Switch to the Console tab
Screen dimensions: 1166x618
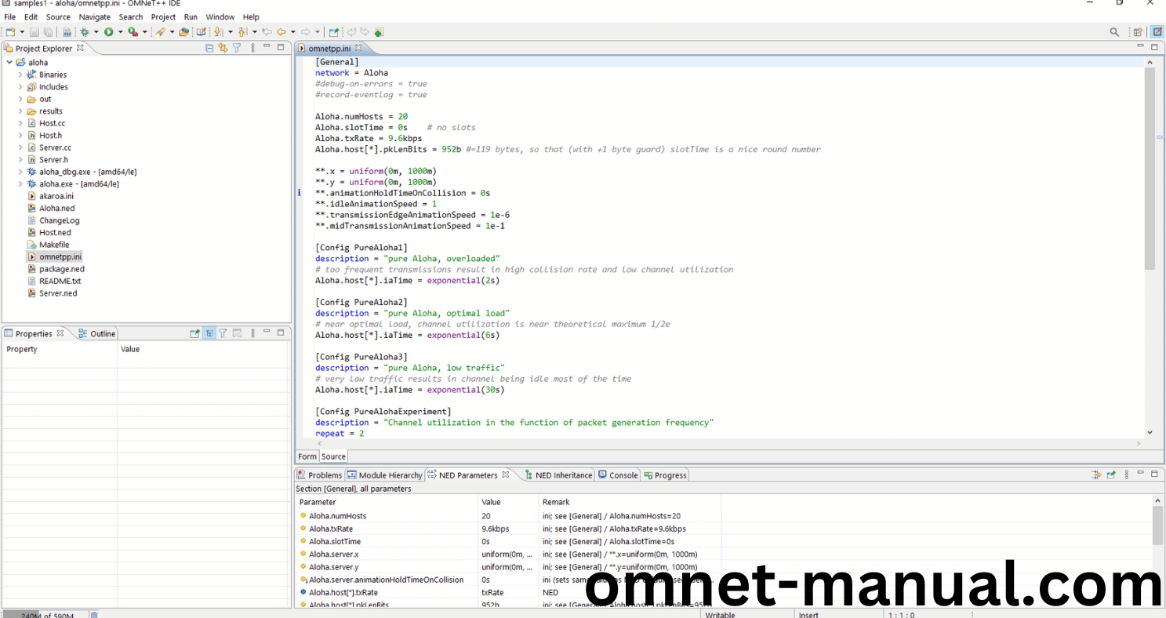point(618,475)
